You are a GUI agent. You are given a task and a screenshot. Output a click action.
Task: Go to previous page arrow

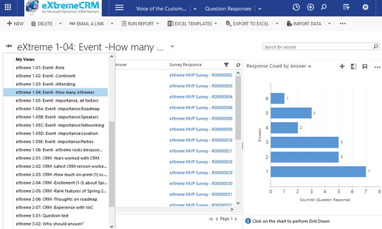[216, 219]
